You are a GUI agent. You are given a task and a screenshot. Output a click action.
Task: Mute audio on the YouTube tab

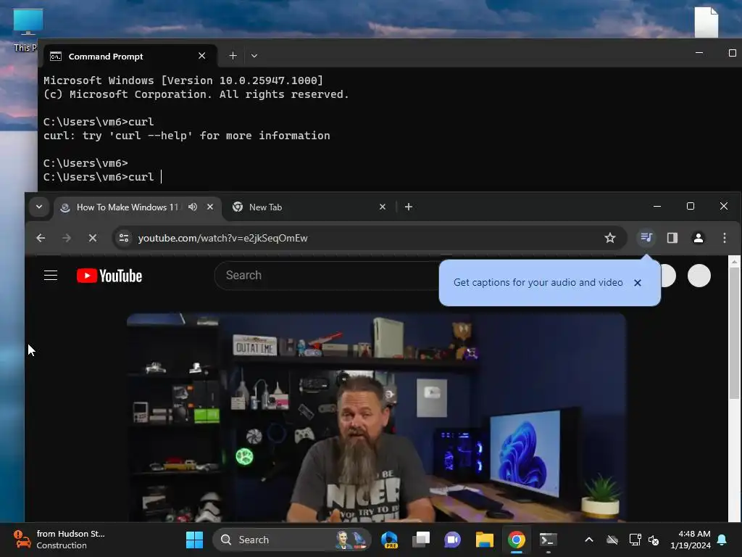point(193,207)
